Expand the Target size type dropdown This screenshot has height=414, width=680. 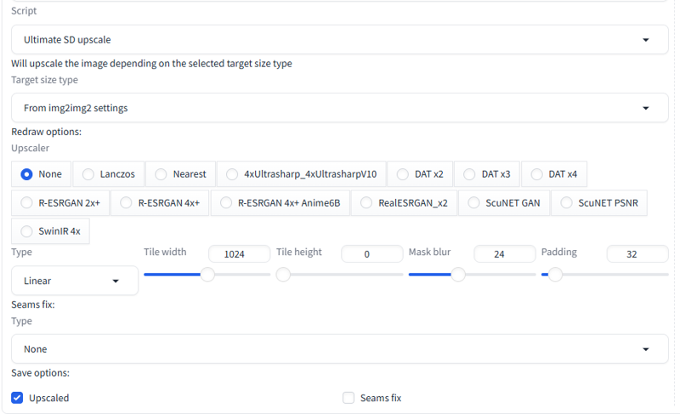(x=339, y=107)
